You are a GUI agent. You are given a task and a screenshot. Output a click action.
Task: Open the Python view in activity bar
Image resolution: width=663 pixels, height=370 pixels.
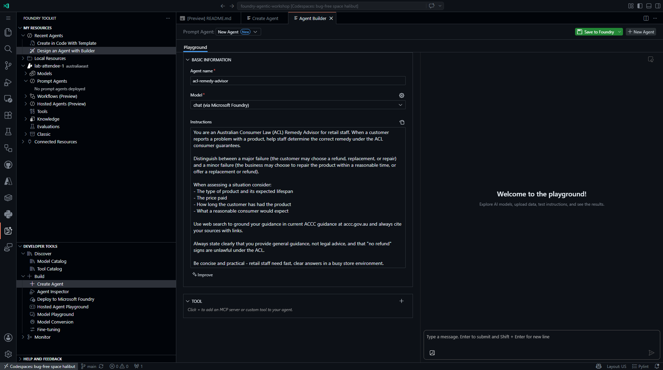pyautogui.click(x=8, y=214)
